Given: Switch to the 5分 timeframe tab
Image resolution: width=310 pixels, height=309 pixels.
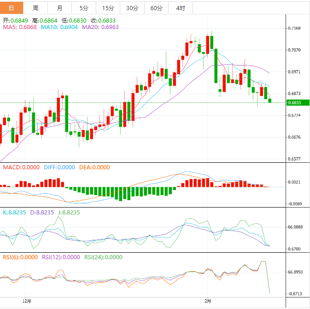Looking at the screenshot, I should pos(84,8).
